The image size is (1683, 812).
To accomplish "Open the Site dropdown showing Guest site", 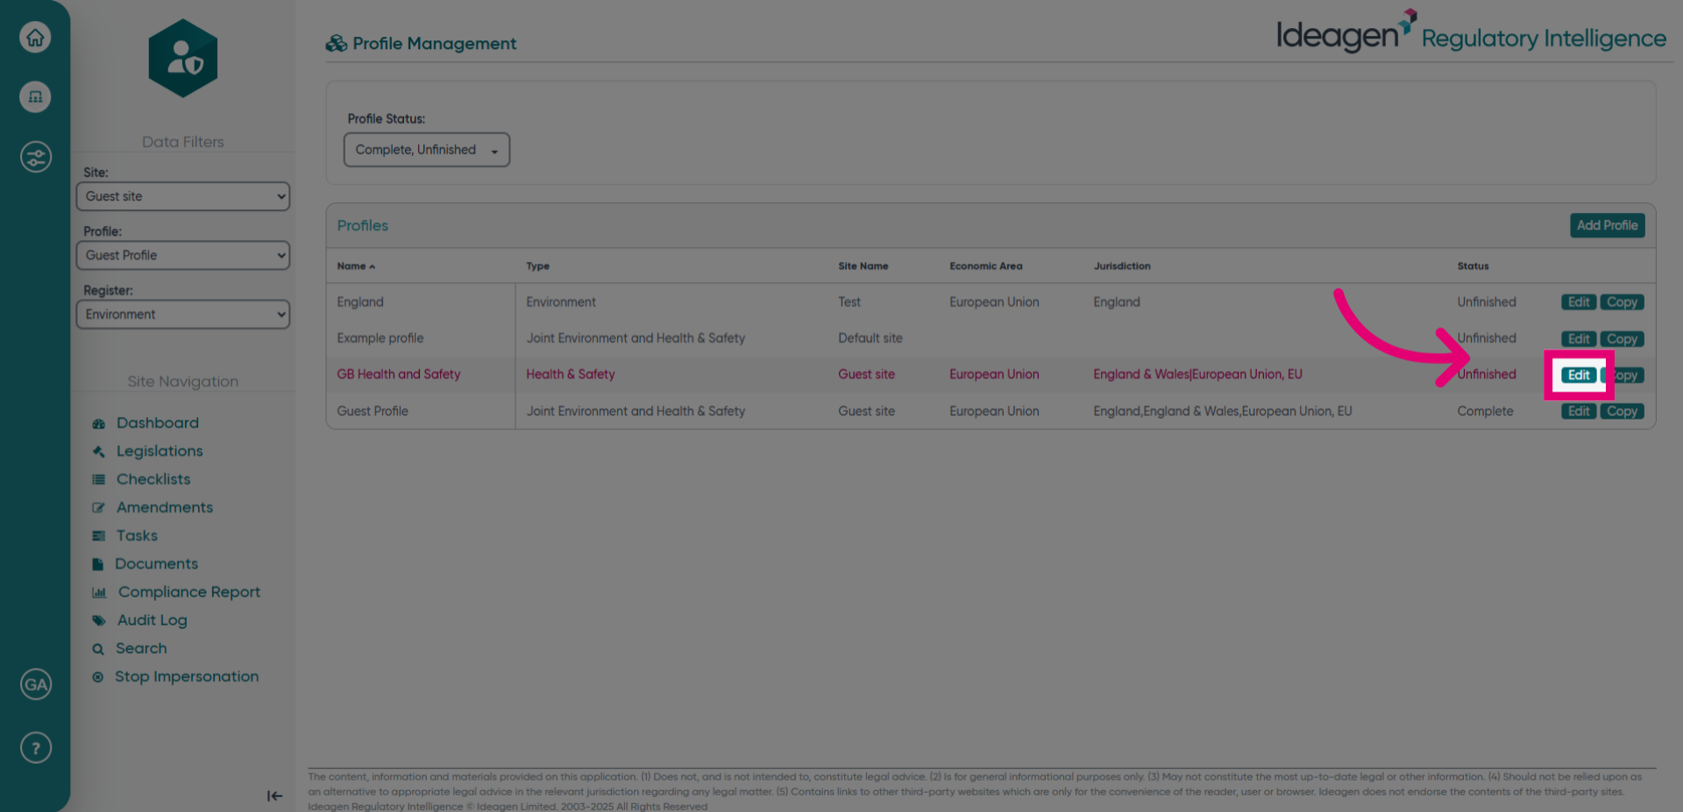I will tap(183, 196).
